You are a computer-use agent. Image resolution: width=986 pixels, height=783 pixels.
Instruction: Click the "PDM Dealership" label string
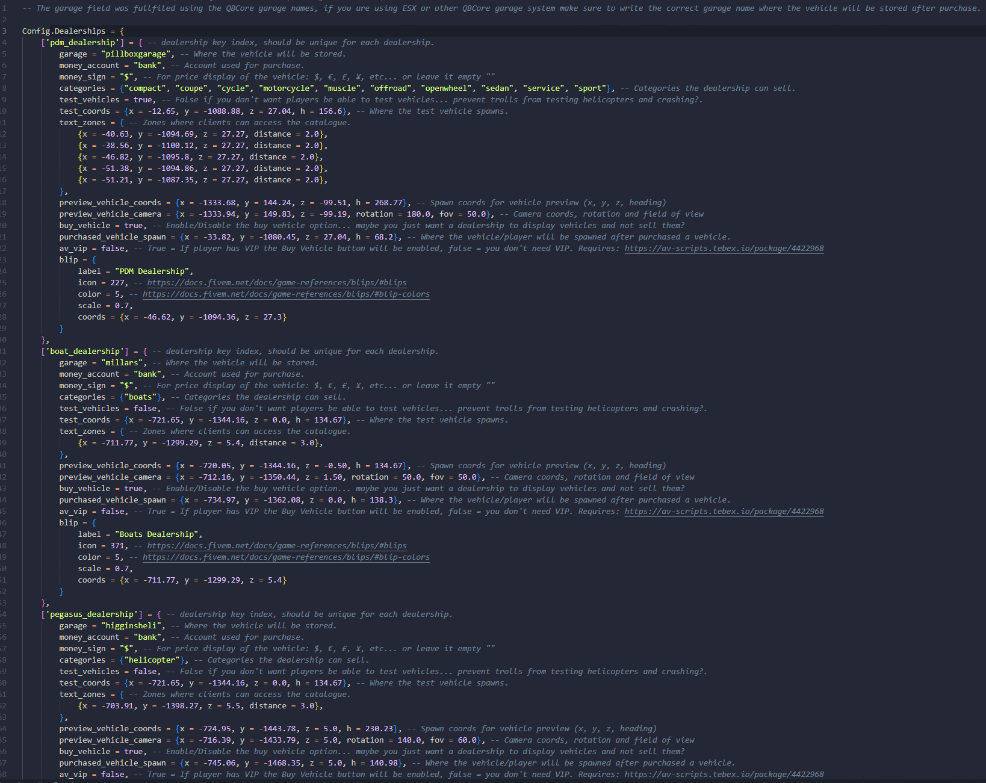tap(152, 271)
